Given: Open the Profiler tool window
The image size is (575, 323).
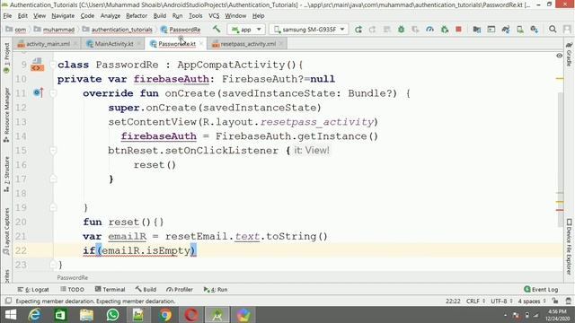Looking at the screenshot, I should [x=180, y=289].
